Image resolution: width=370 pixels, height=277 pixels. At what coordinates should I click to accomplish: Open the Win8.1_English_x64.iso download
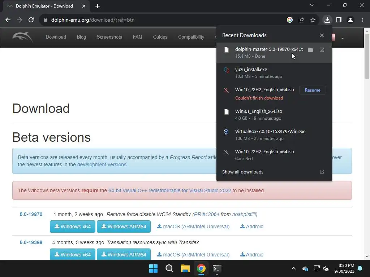pos(274,115)
